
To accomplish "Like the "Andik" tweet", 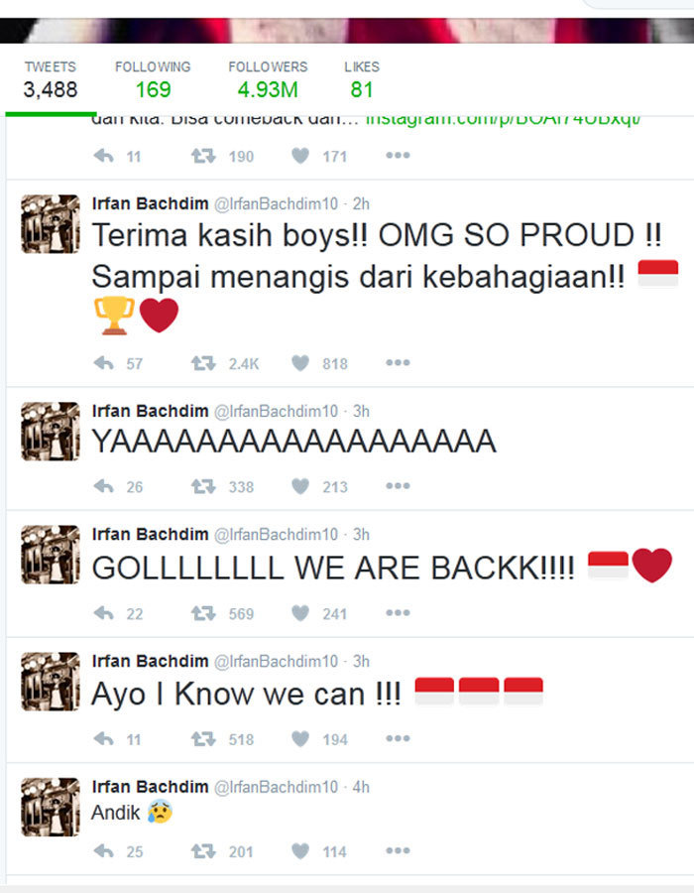I will (300, 851).
